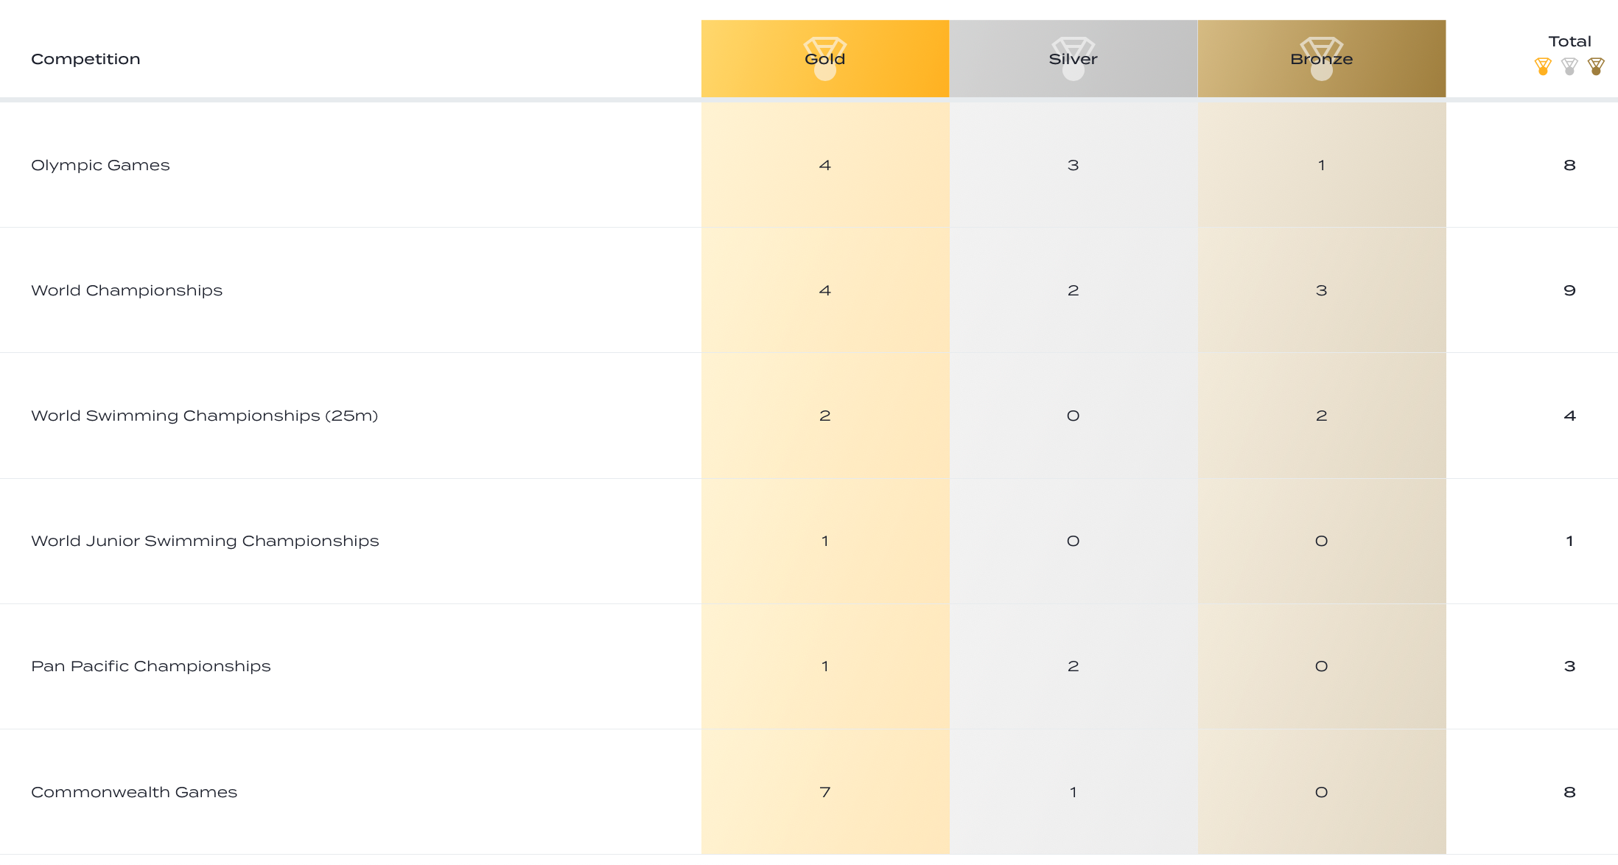Image resolution: width=1618 pixels, height=865 pixels.
Task: Click the small silver medal icon under Total
Action: (1569, 66)
